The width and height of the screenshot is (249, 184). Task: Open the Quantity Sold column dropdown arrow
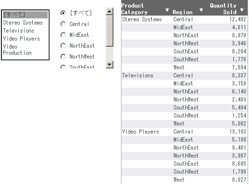242,10
